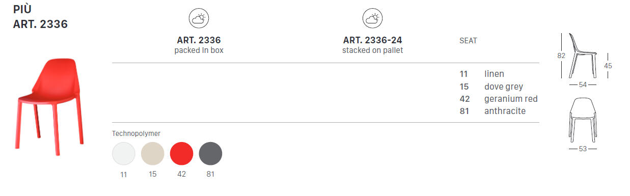Screen dimensions: 630x196
Task: Click the ART. 2336 packed in box heading
Action: point(199,45)
